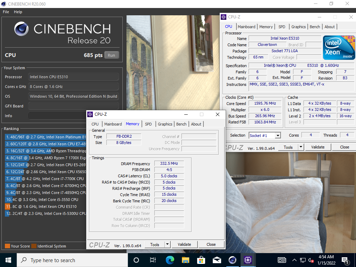Image resolution: width=356 pixels, height=267 pixels.
Task: Click back CPU-Z window title icon
Action: 224,17
